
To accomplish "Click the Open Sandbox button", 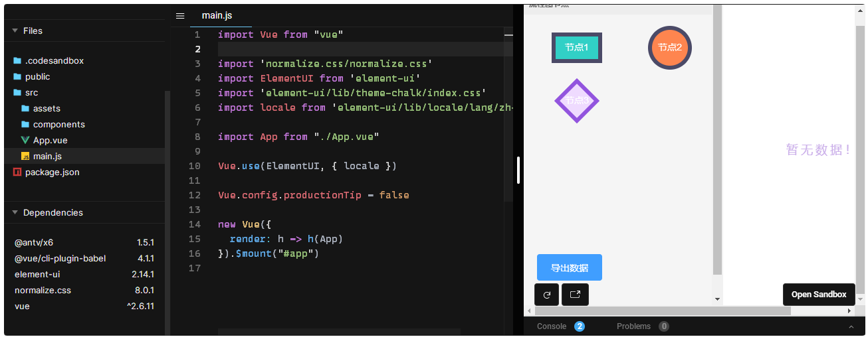I will click(x=819, y=295).
